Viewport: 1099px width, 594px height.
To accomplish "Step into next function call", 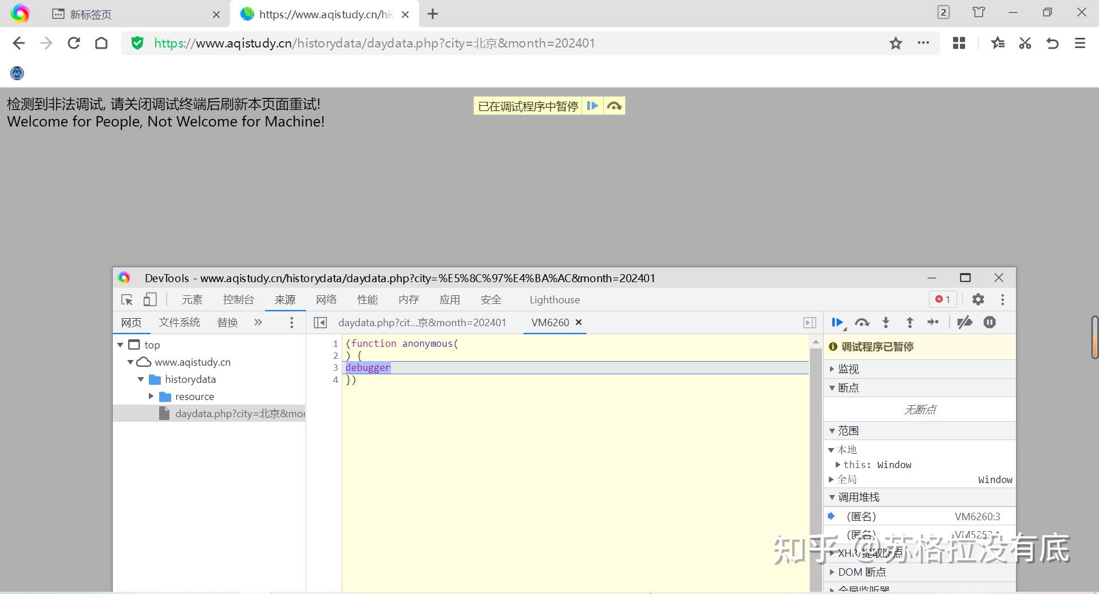I will 885,322.
